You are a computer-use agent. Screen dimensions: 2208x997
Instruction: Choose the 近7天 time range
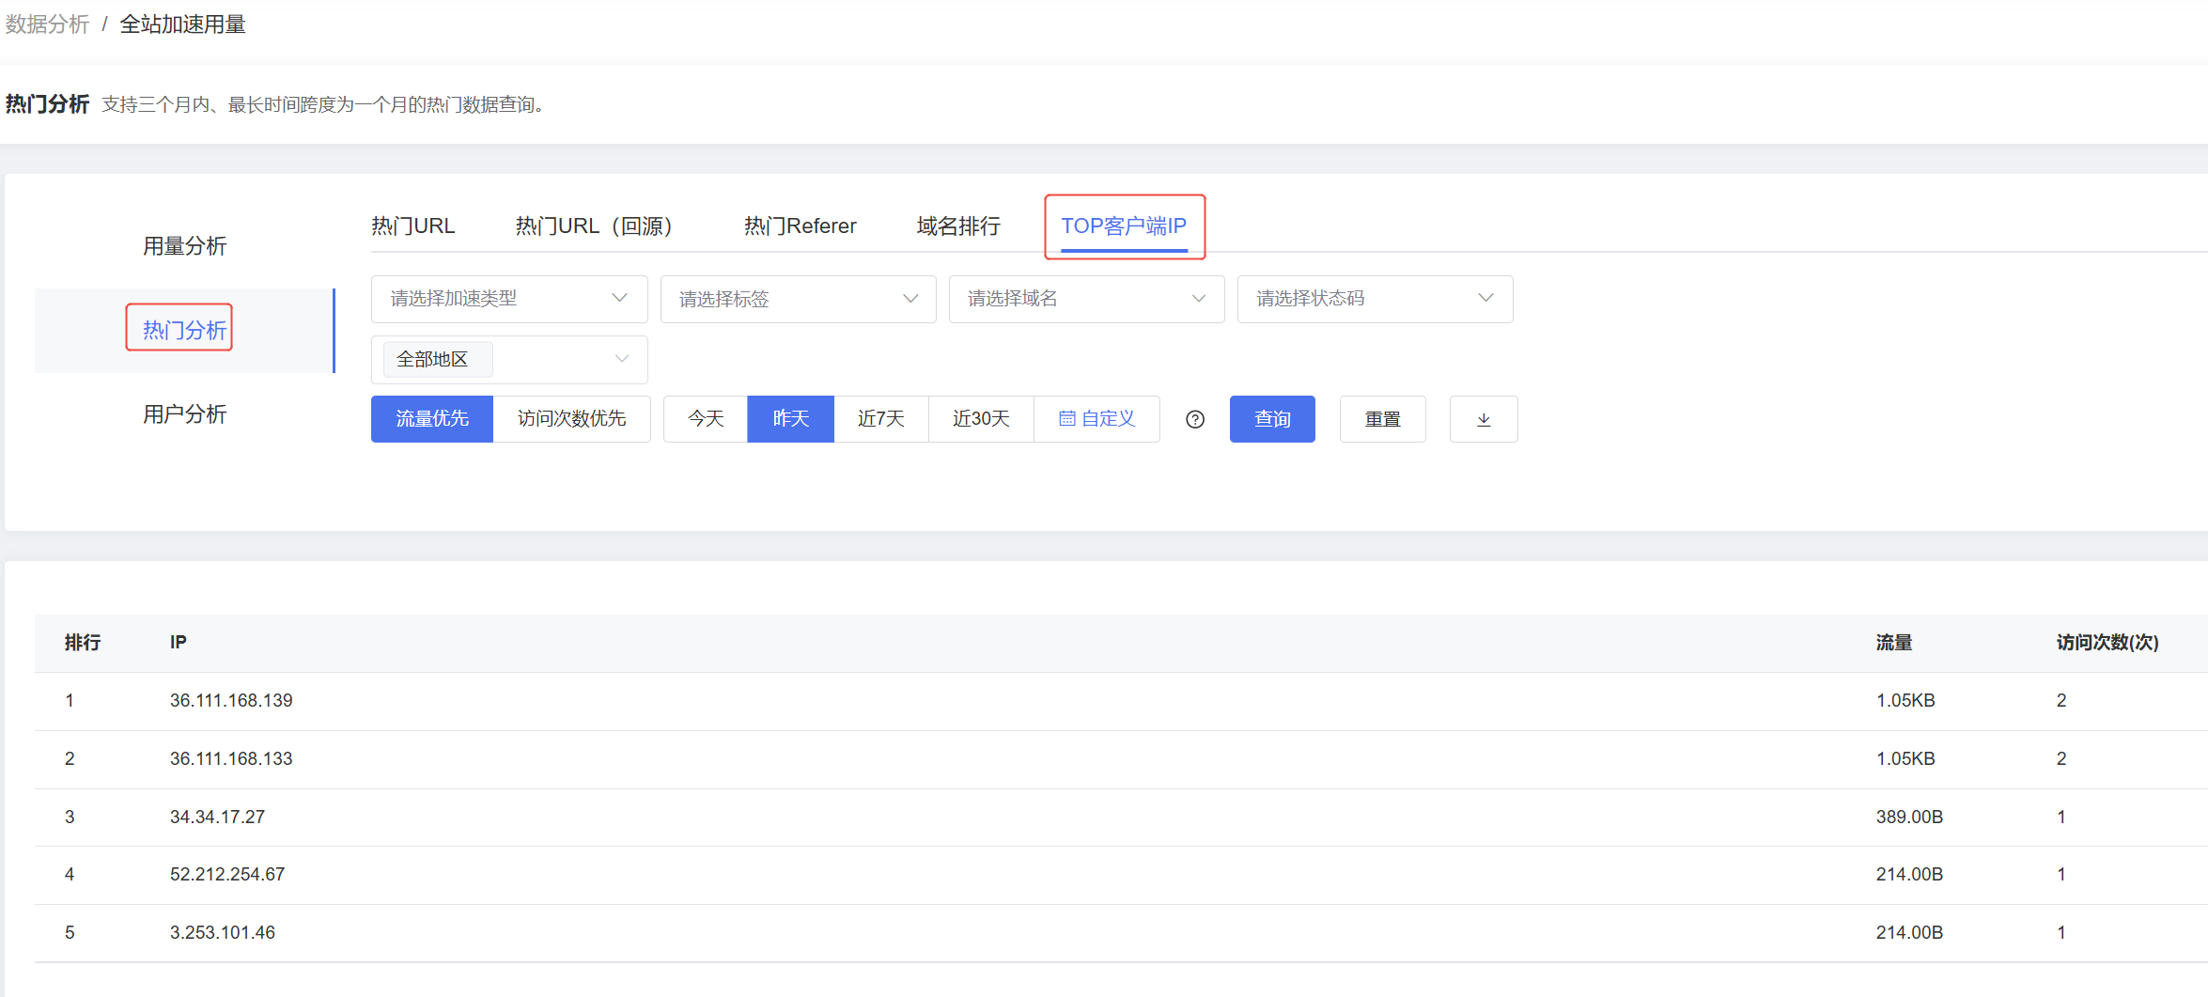click(881, 419)
